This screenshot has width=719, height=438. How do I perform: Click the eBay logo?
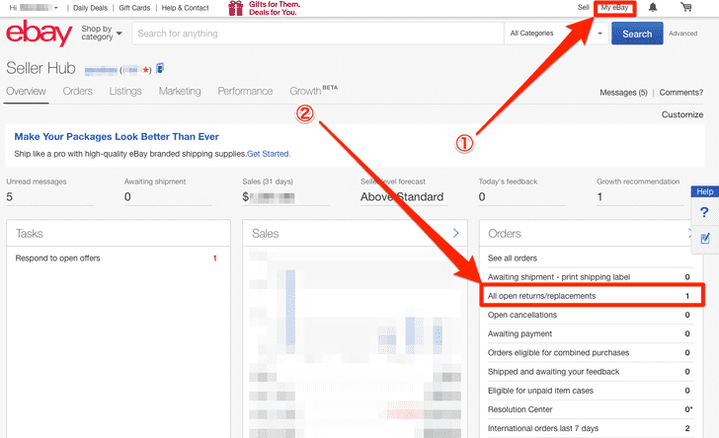coord(39,33)
